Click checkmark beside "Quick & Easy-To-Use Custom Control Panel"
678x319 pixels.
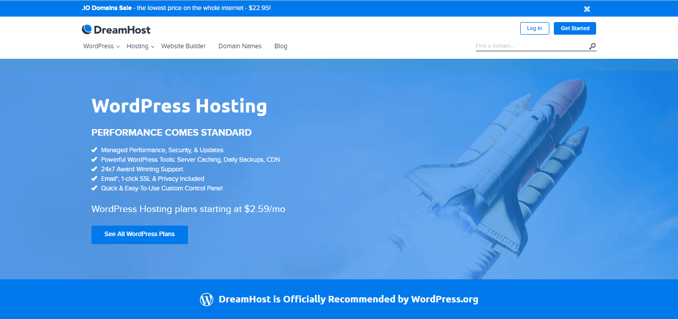[x=94, y=188]
